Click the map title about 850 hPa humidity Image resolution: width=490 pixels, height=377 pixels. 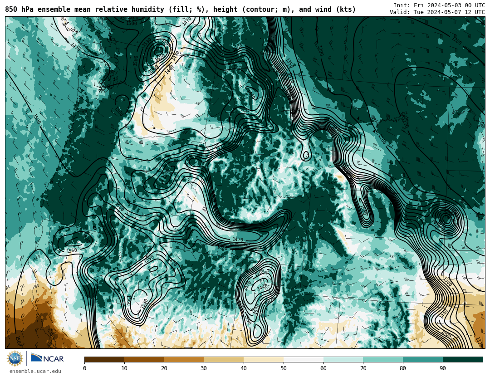point(180,10)
